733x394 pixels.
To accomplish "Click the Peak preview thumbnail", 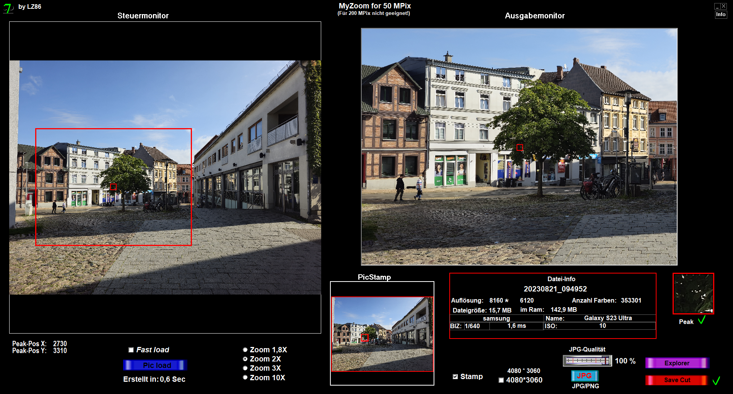I will tap(693, 293).
